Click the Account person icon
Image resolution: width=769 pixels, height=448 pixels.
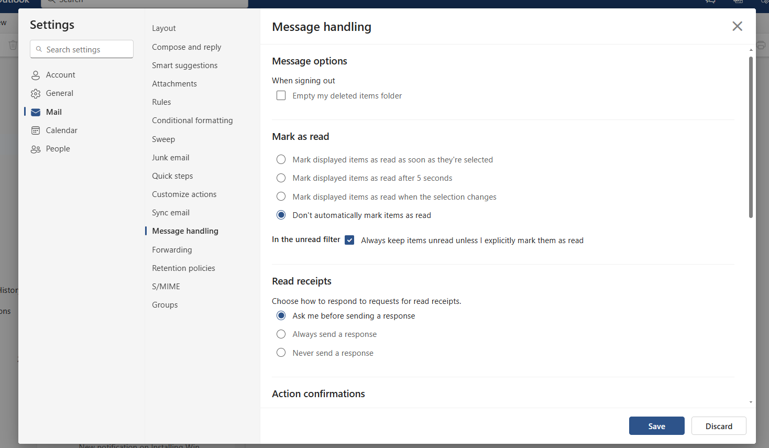tap(36, 75)
